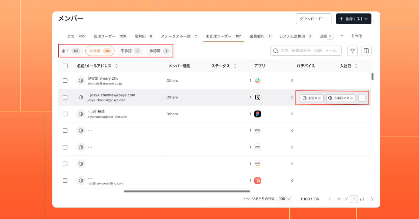Switch to システム連携用 tab
The image size is (419, 219).
(296, 36)
